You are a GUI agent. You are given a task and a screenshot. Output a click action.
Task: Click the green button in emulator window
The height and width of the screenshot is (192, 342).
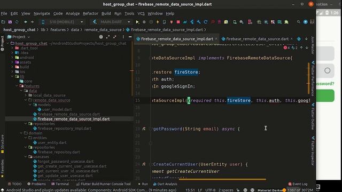click(x=325, y=95)
